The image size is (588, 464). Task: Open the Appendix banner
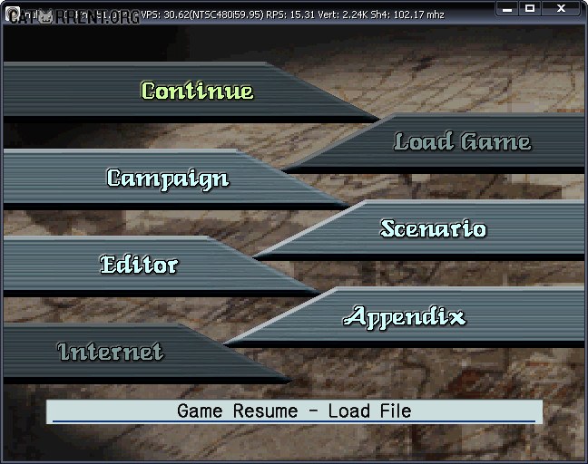click(x=405, y=317)
